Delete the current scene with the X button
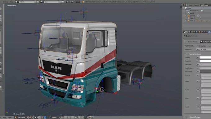 pyautogui.click(x=62, y=2)
